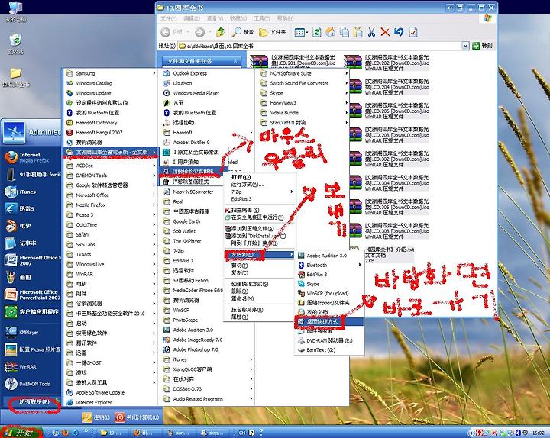Select 桌面快捷方式 in Send To submenu
This screenshot has height=438, width=550.
tap(329, 321)
